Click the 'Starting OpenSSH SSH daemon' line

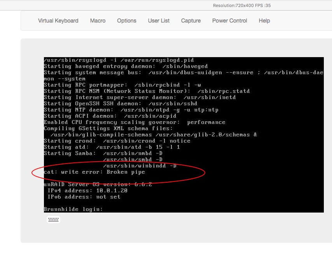[x=121, y=103]
